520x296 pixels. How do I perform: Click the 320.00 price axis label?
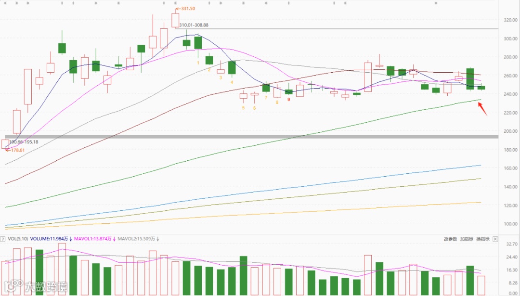click(x=511, y=20)
